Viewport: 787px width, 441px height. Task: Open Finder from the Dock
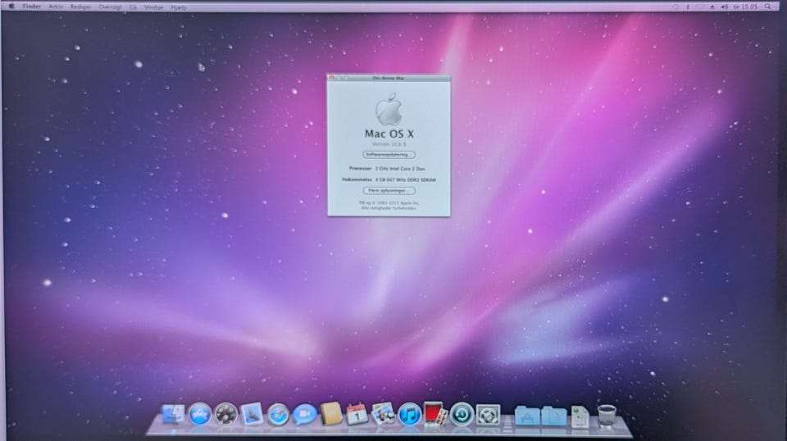click(173, 415)
